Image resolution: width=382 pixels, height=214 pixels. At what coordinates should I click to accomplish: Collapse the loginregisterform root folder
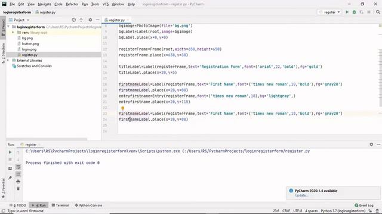coord(8,27)
